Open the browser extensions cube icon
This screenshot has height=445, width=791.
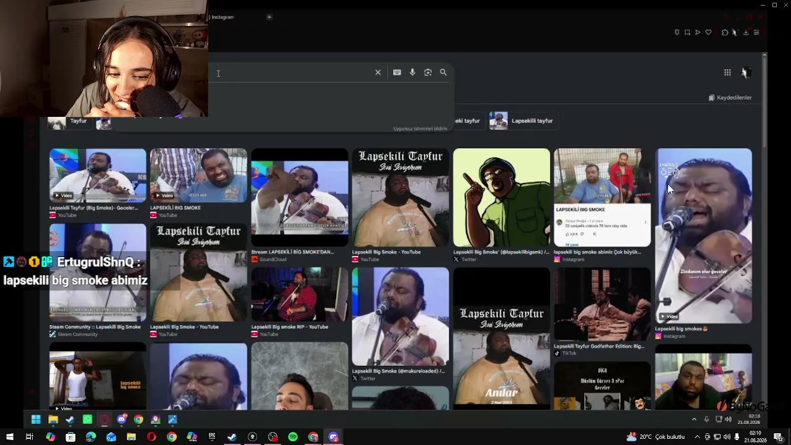click(725, 32)
